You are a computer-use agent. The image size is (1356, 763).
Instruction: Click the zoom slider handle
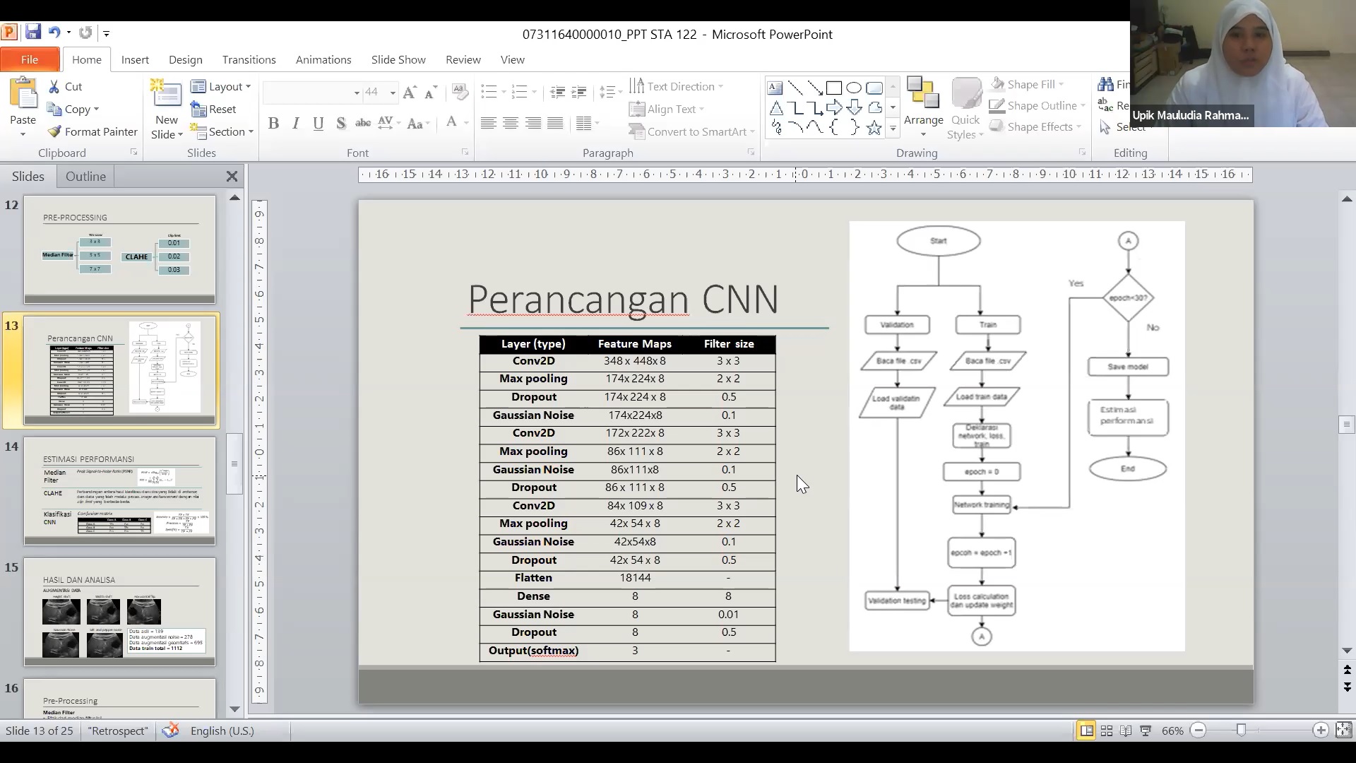point(1241,731)
